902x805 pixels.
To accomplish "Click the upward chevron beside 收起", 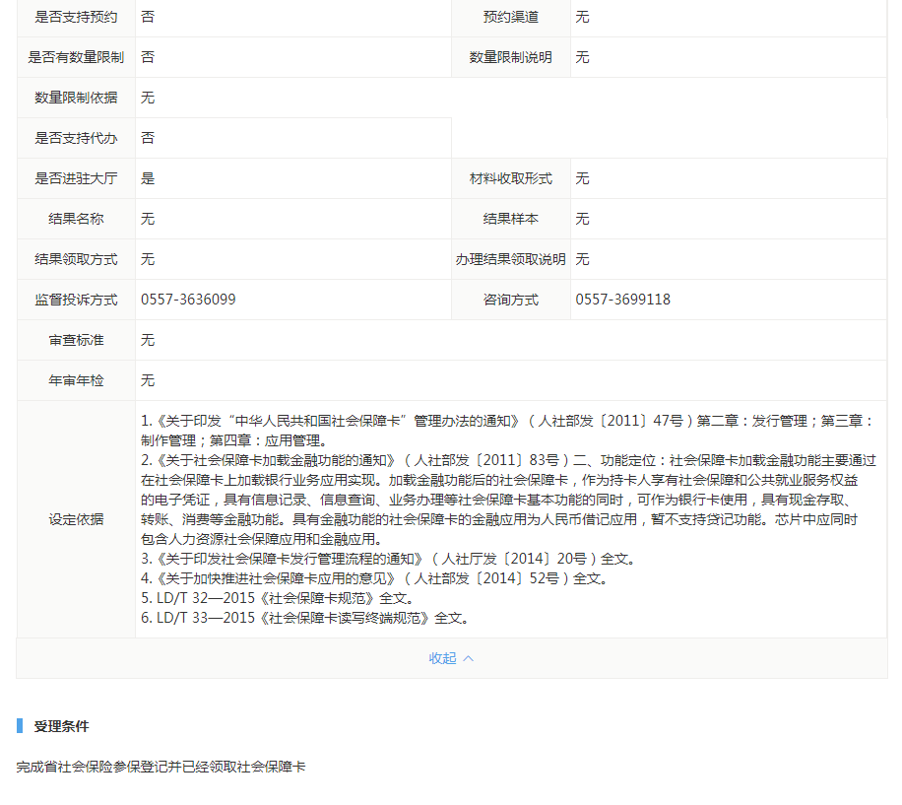I will coord(469,658).
